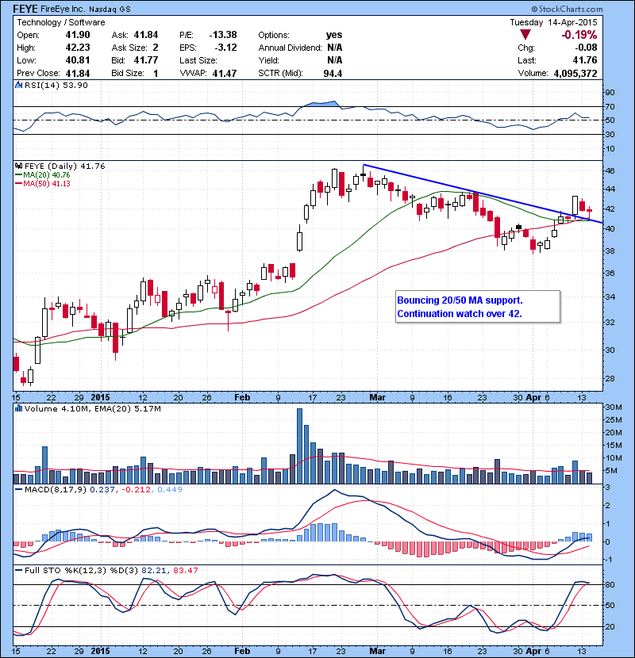This screenshot has width=635, height=658.
Task: Click the MACD histogram value 0.449
Action: tap(170, 489)
